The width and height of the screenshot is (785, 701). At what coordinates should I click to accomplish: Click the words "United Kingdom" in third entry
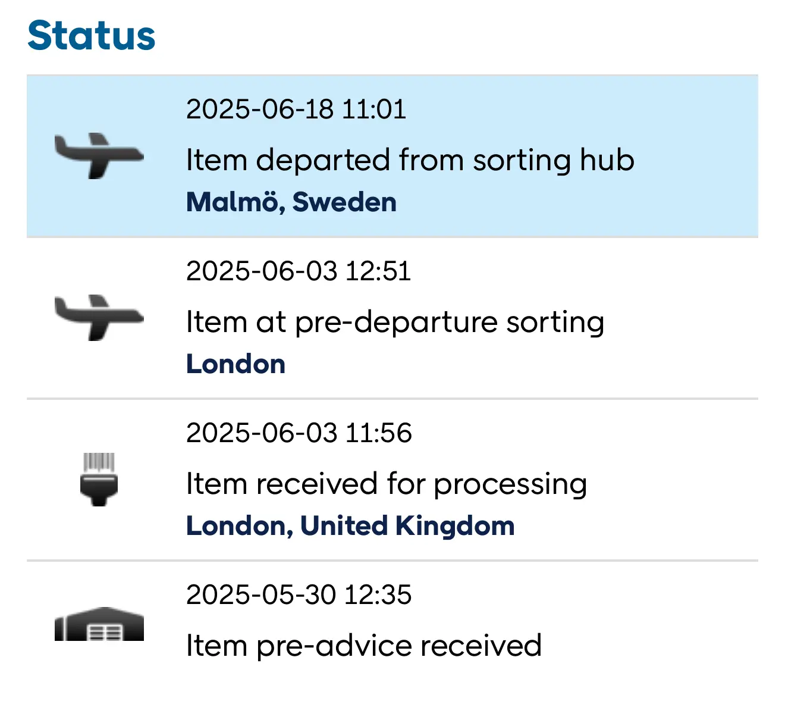click(x=407, y=526)
